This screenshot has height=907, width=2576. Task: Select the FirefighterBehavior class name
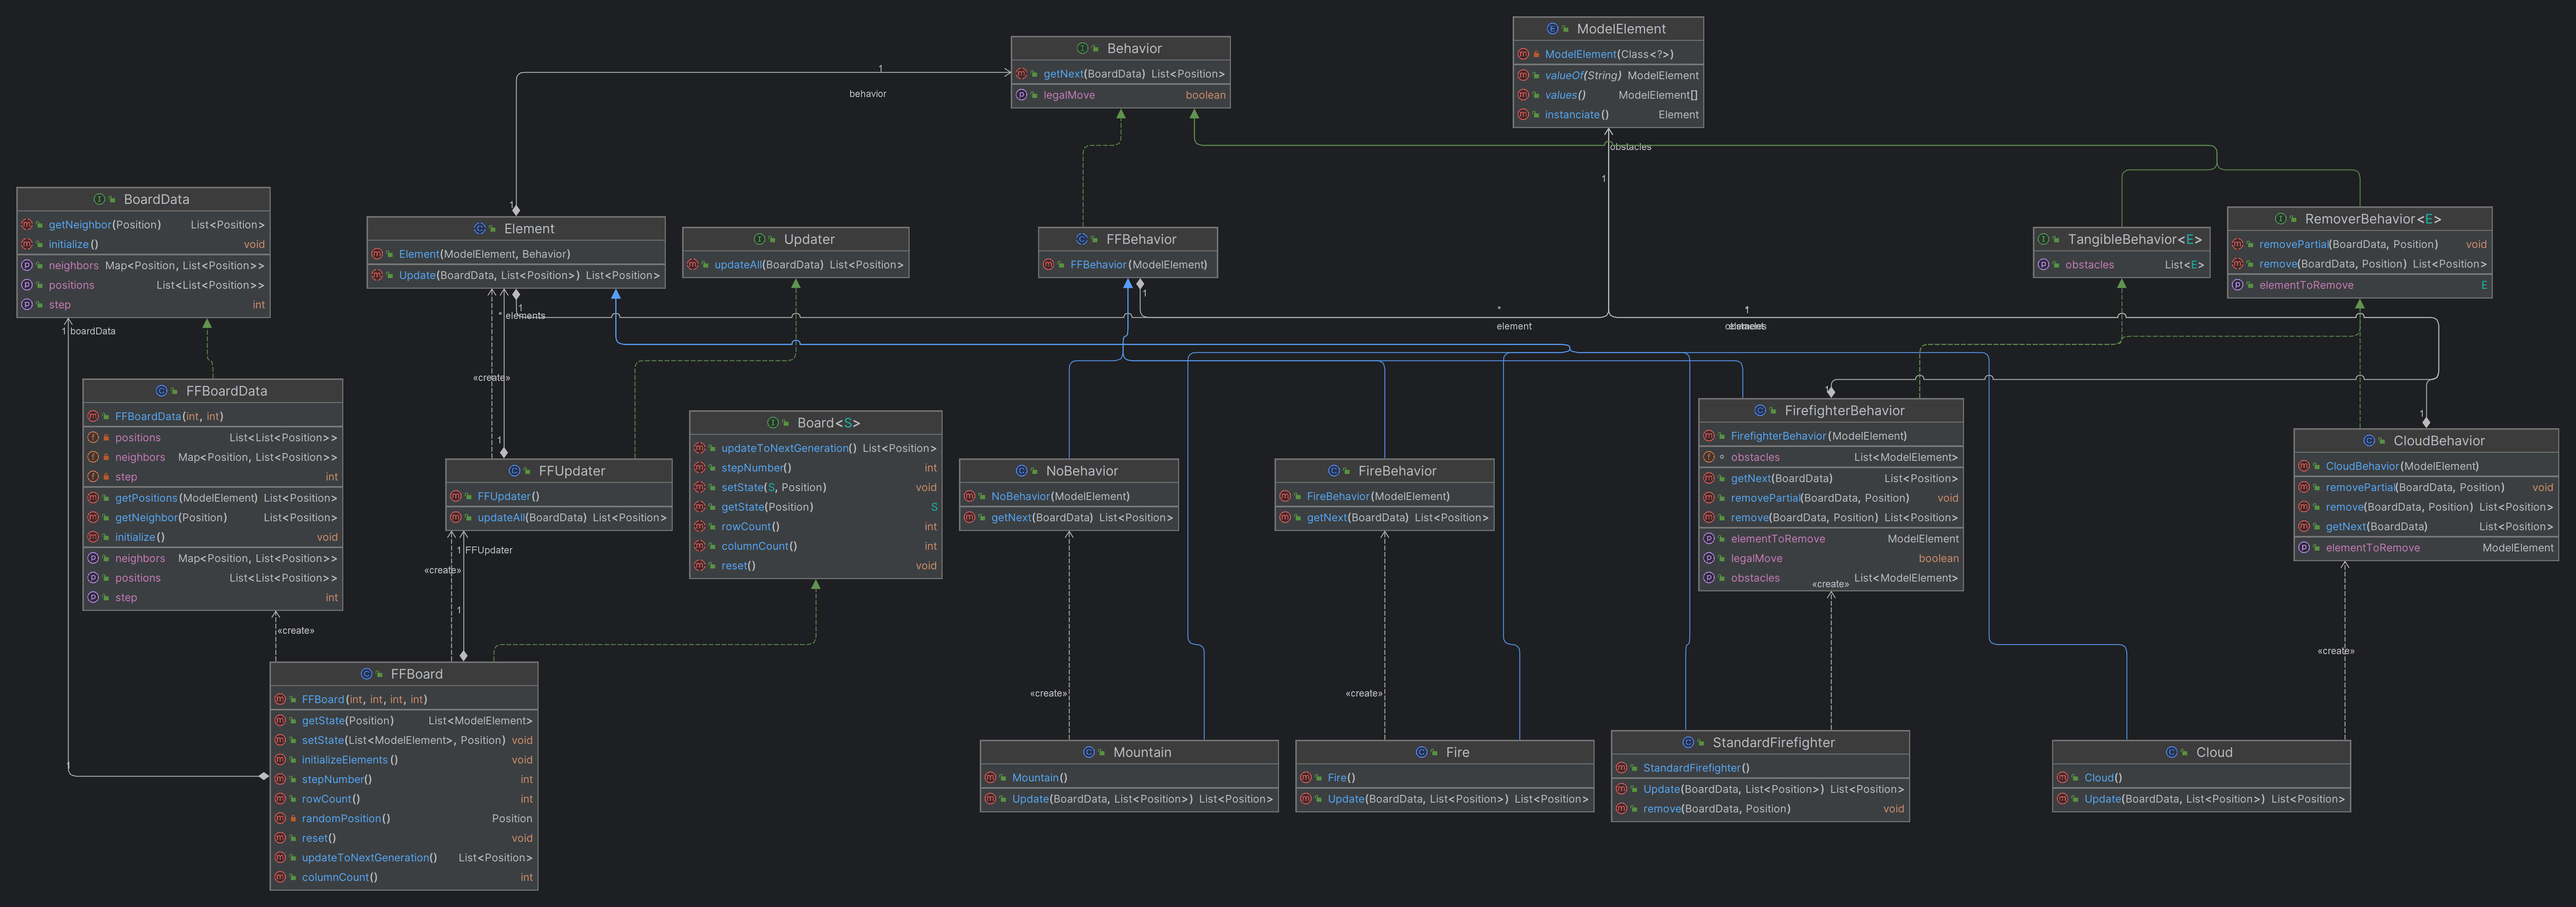pyautogui.click(x=1844, y=411)
